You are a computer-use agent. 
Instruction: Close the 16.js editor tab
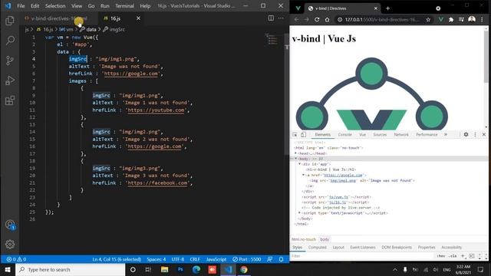(138, 18)
